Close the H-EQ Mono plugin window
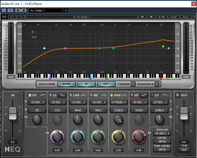The height and width of the screenshot is (158, 197). point(194,4)
